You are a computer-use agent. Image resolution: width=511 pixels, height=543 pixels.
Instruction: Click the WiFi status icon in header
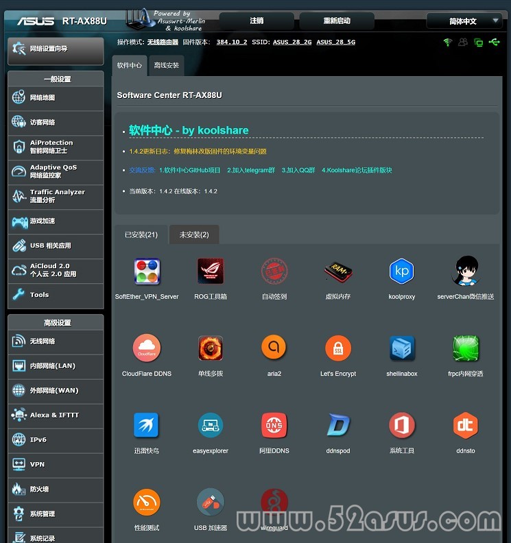pos(448,43)
